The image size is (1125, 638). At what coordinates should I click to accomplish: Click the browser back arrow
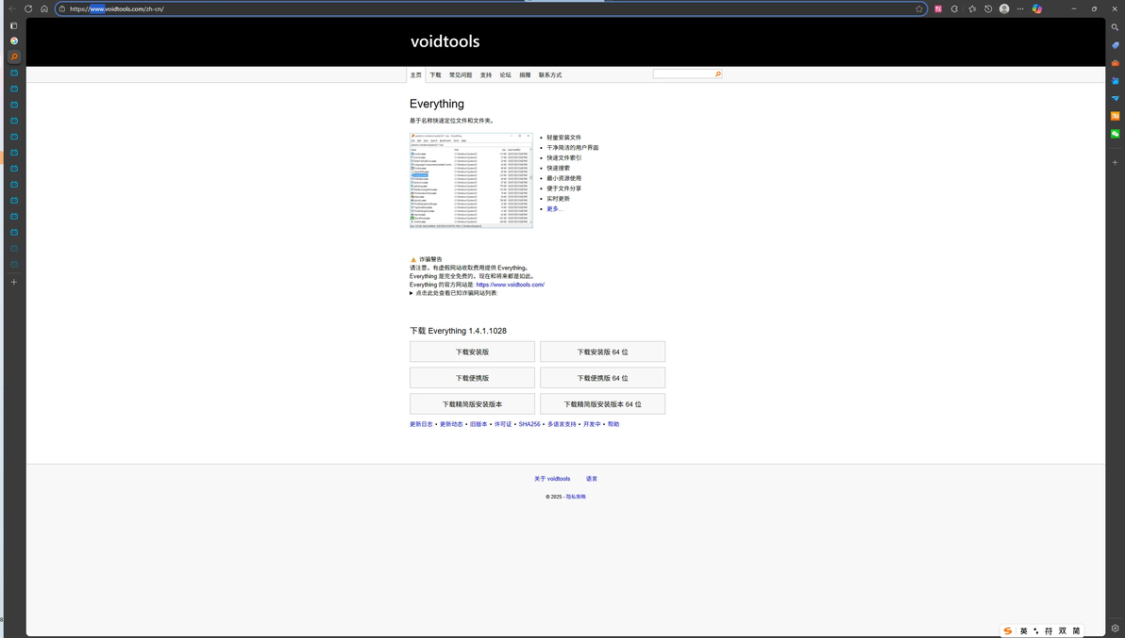click(x=12, y=8)
